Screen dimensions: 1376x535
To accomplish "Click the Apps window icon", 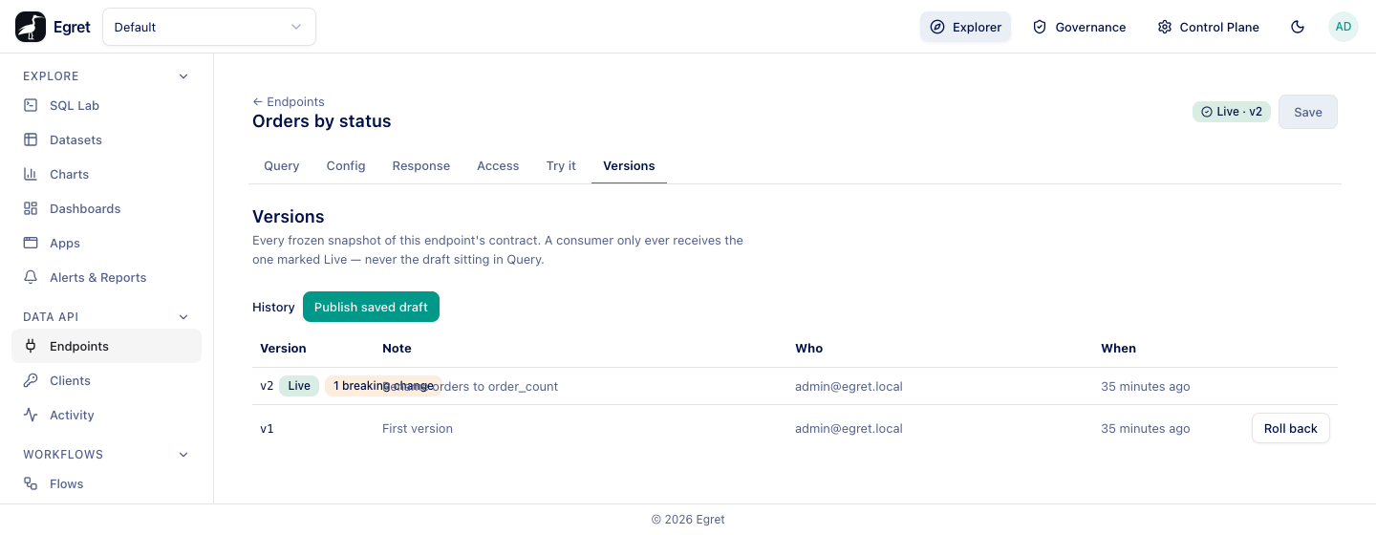I will click(x=31, y=243).
